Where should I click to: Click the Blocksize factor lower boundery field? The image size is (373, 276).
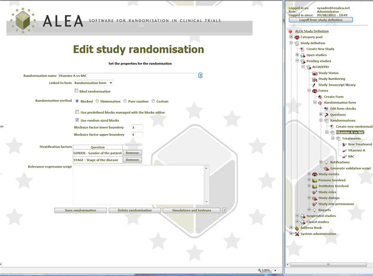(x=136, y=127)
